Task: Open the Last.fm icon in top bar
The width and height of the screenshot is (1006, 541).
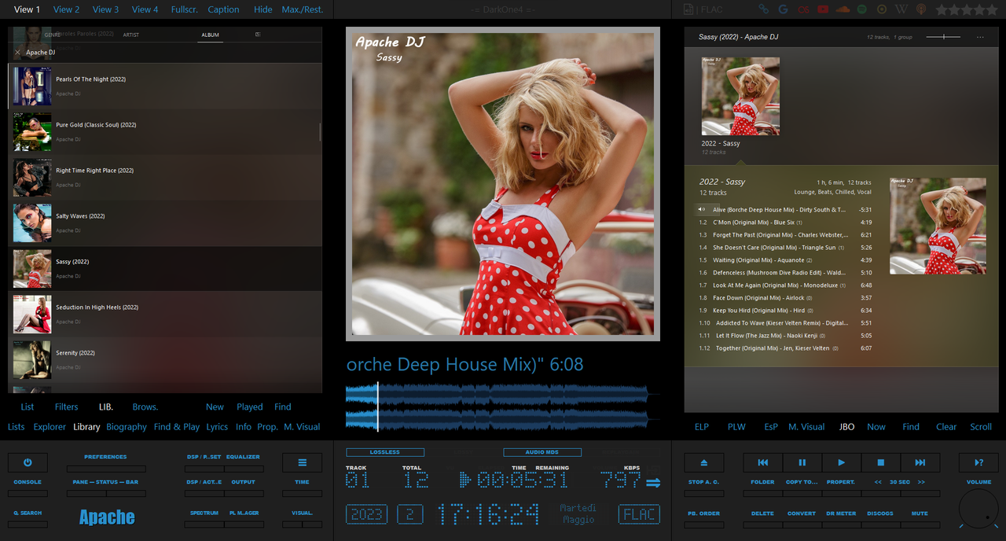Action: tap(802, 9)
